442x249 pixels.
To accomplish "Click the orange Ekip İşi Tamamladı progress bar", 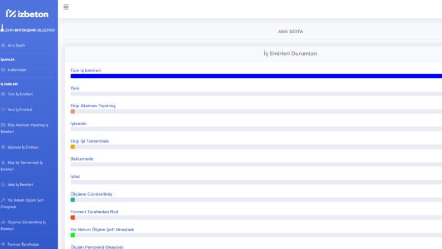I will pos(72,147).
